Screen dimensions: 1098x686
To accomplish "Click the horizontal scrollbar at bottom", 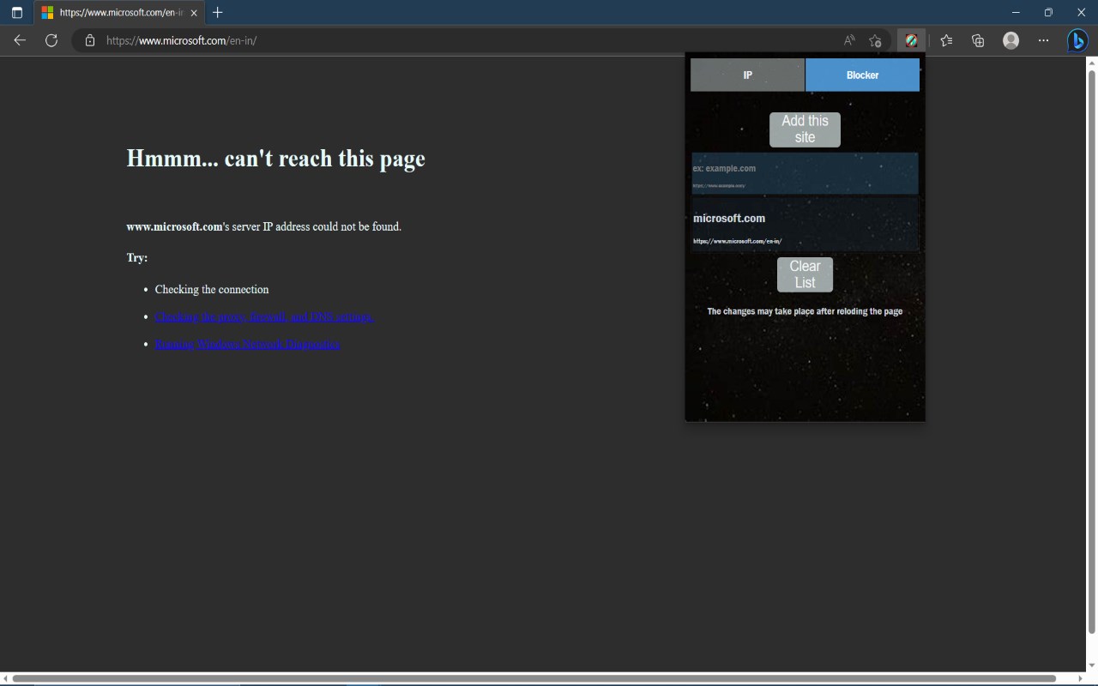I will (x=534, y=679).
